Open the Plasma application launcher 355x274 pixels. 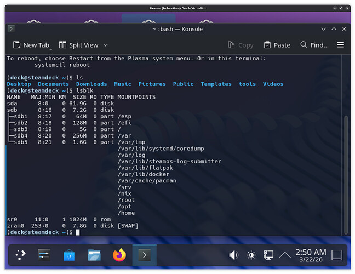[x=20, y=255]
